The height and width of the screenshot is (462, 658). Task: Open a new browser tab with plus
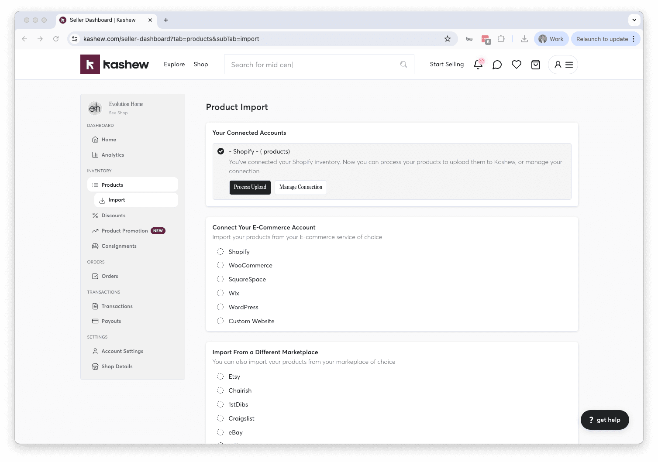[x=166, y=20]
